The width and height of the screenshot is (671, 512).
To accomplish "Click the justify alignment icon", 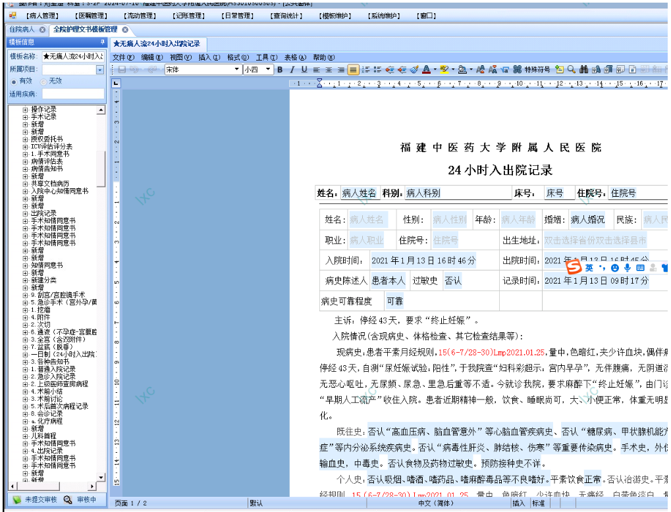I will tap(353, 70).
